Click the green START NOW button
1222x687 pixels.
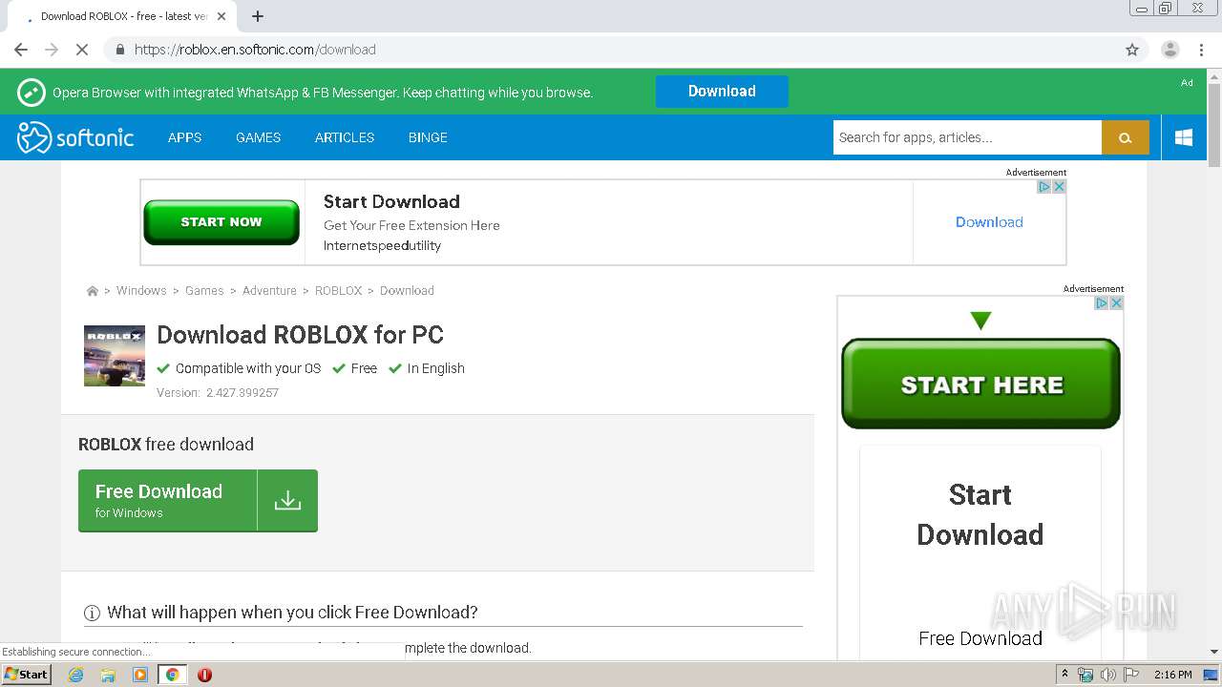[221, 222]
